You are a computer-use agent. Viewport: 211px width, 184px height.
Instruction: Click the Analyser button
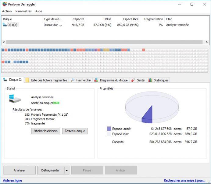[x=20, y=170]
